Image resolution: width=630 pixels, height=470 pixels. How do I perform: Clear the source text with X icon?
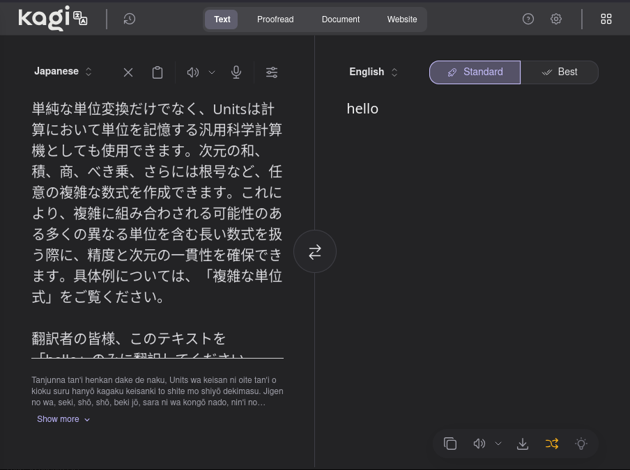click(128, 72)
